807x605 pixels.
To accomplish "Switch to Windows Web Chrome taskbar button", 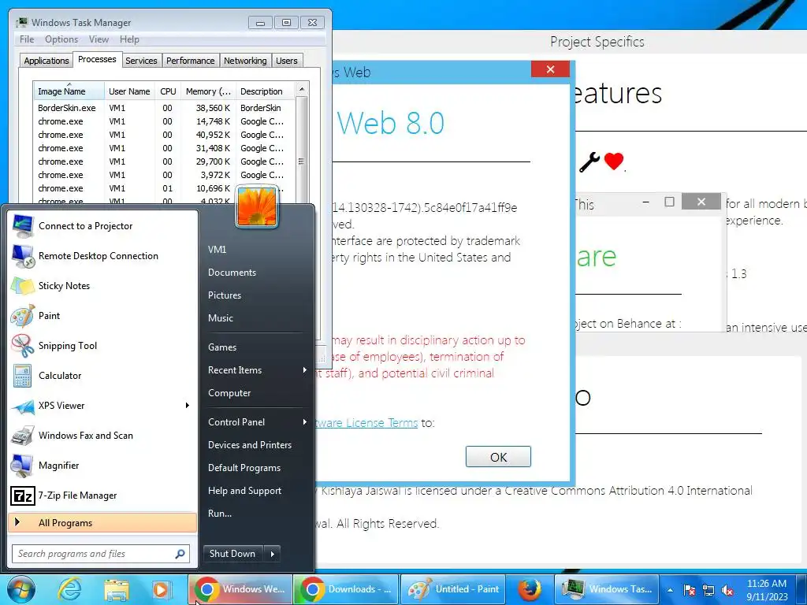I will 241,589.
